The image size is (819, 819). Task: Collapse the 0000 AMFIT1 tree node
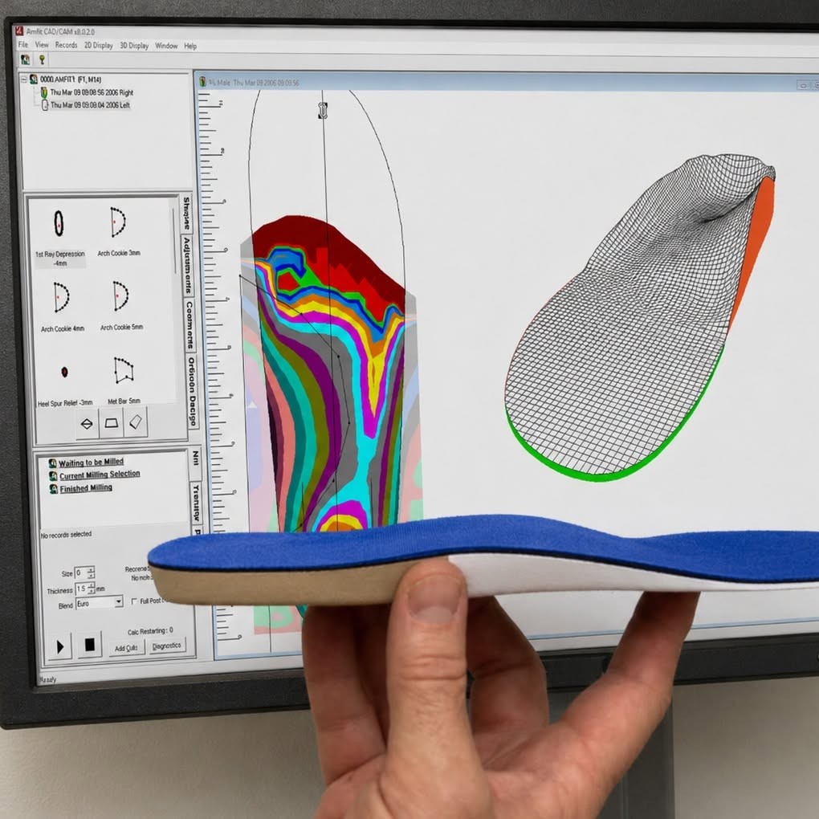23,79
